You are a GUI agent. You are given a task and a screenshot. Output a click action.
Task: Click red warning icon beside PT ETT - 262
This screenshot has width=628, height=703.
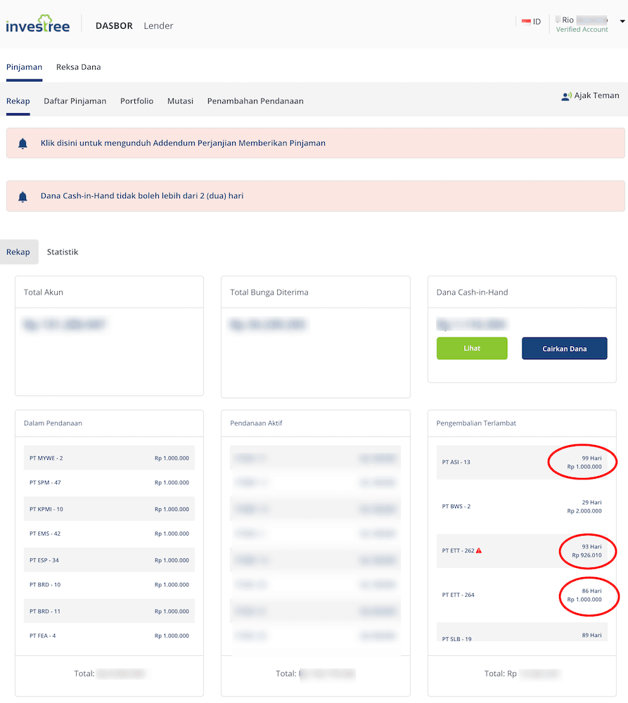(479, 550)
